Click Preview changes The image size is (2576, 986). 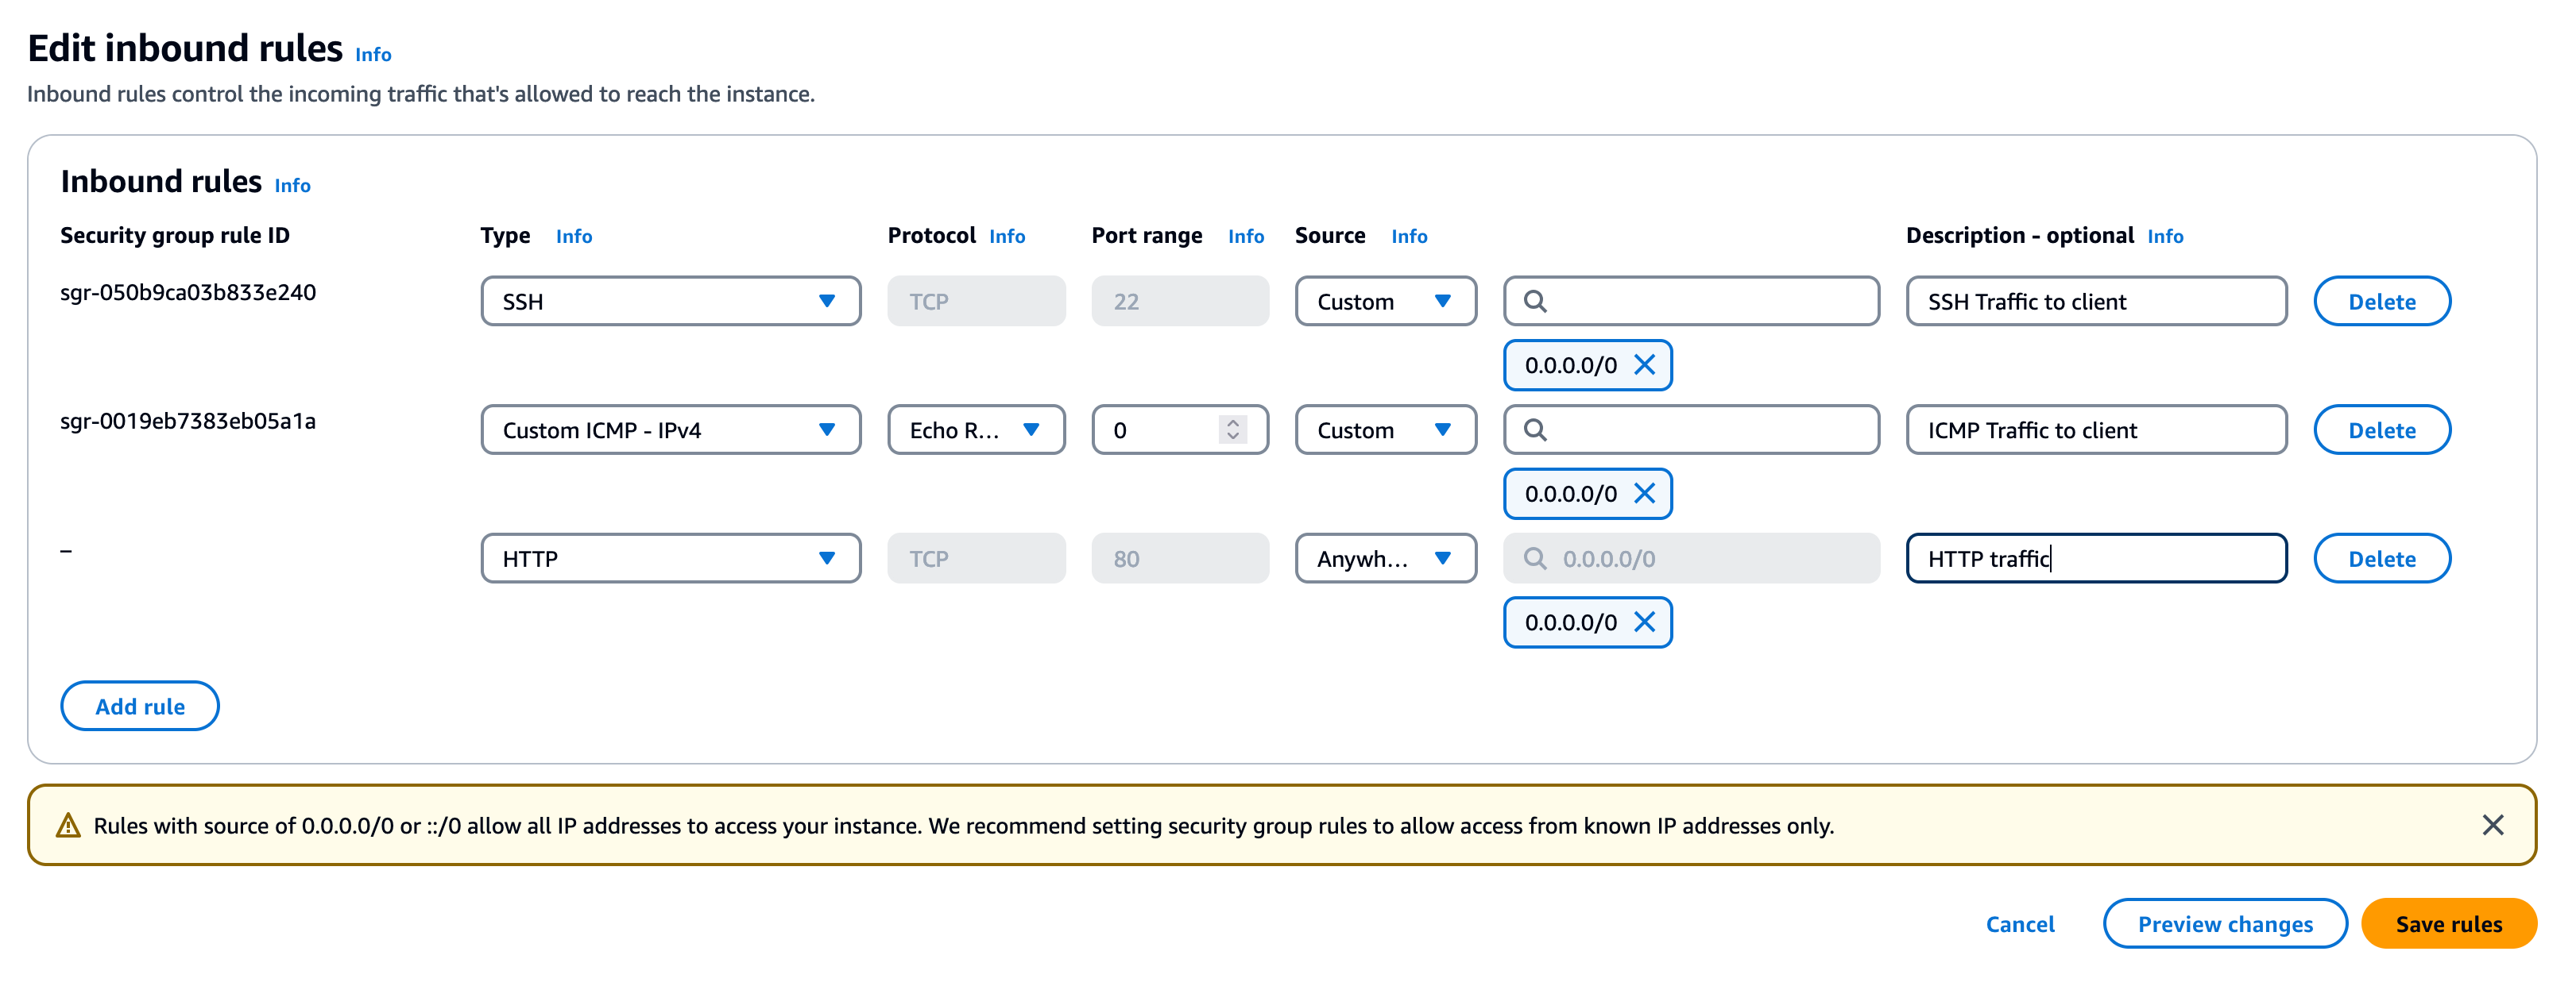[x=2225, y=923]
